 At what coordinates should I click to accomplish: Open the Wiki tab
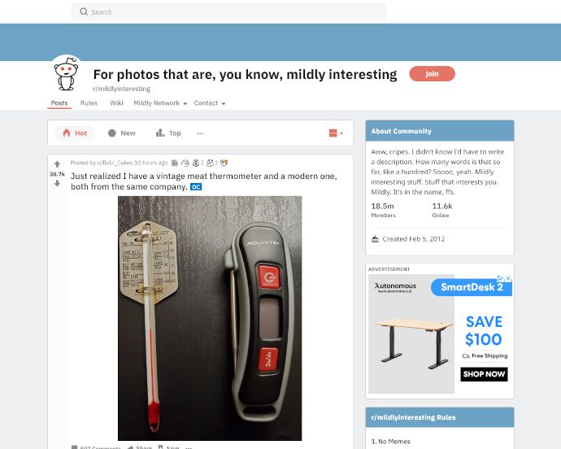click(116, 103)
